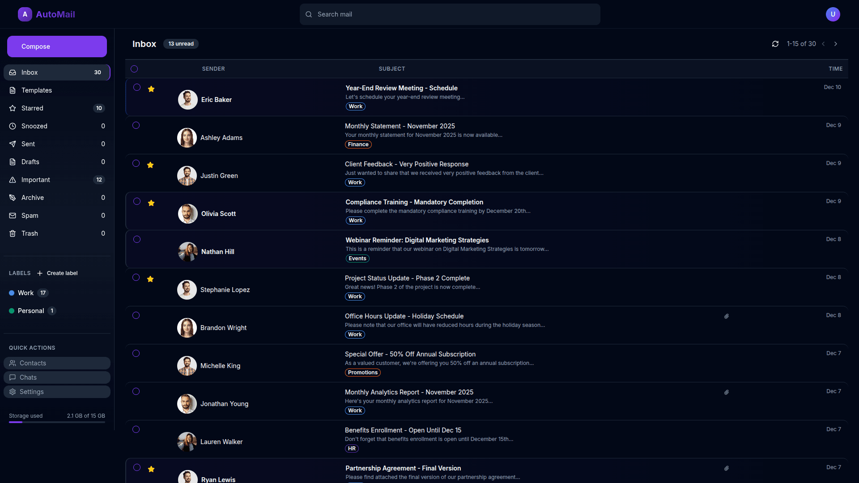Click the Compose button

(57, 47)
